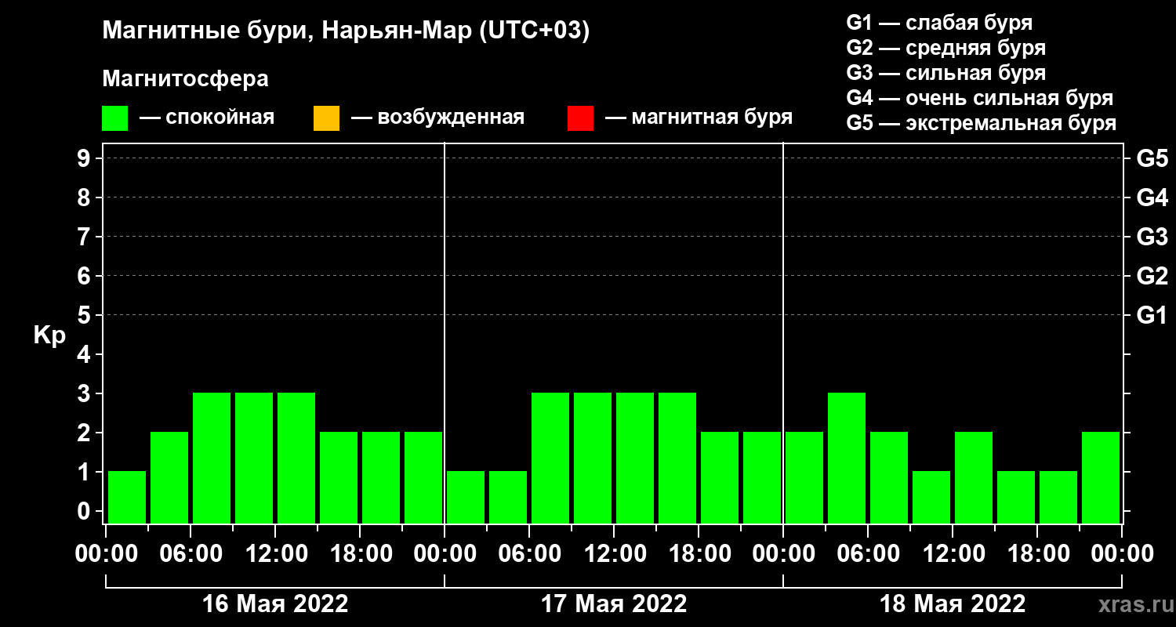Click the orange 'возбужденная' legend swatch
Viewport: 1176px width, 627px height.
(326, 118)
